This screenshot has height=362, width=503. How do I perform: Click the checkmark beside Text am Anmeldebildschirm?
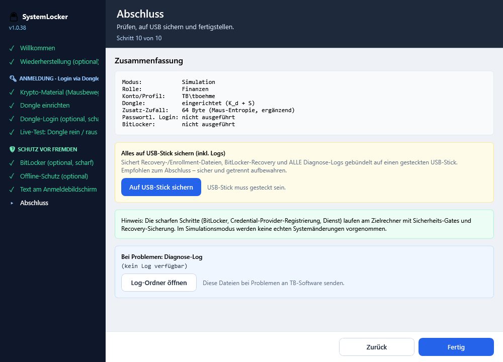coord(12,190)
